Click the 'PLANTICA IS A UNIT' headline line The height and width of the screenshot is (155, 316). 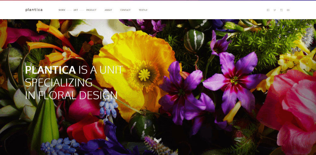74,70
